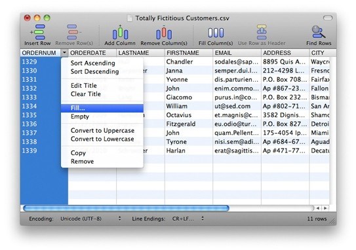The image size is (356, 250).
Task: Click first name cell Tyrone
Action: (189, 141)
